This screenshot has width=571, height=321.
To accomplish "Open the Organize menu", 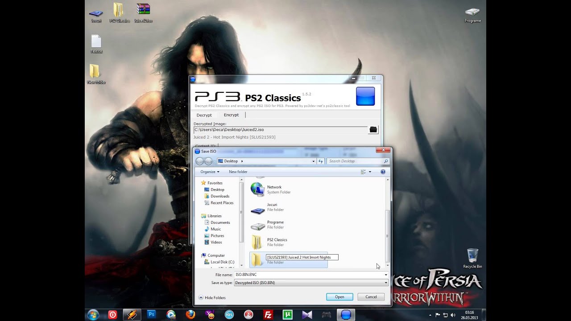I will point(210,172).
